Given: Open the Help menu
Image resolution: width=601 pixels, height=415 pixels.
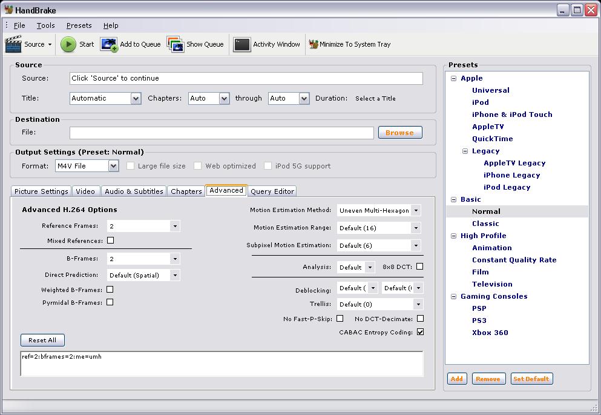Looking at the screenshot, I should pyautogui.click(x=111, y=25).
